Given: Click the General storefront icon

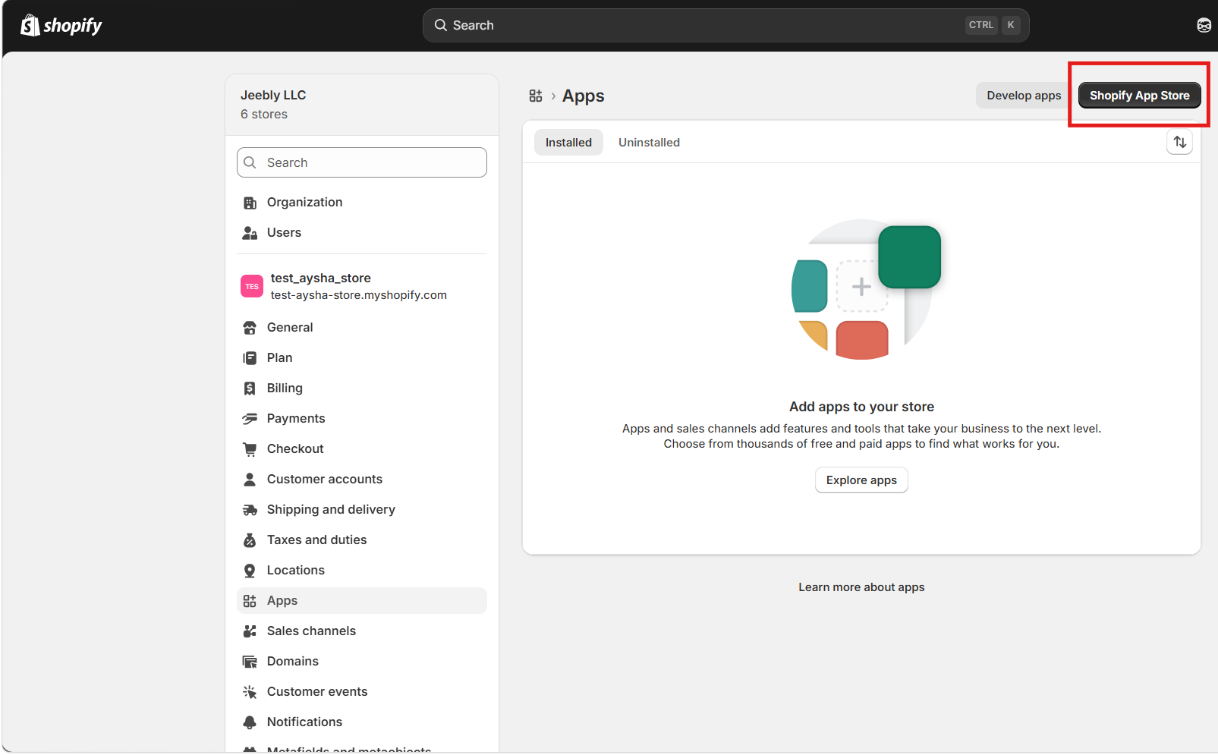Looking at the screenshot, I should coord(250,328).
